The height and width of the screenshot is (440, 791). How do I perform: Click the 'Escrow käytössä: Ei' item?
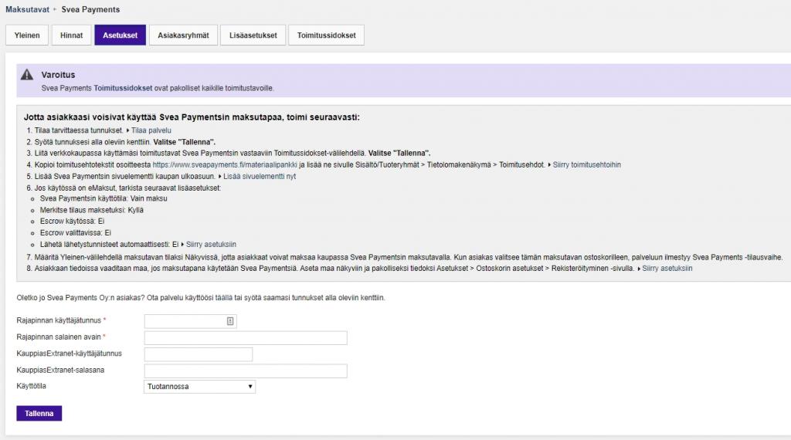tap(72, 222)
